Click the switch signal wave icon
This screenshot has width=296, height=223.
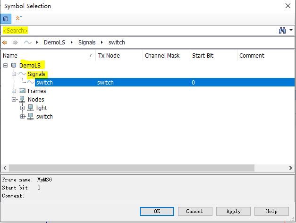31,82
